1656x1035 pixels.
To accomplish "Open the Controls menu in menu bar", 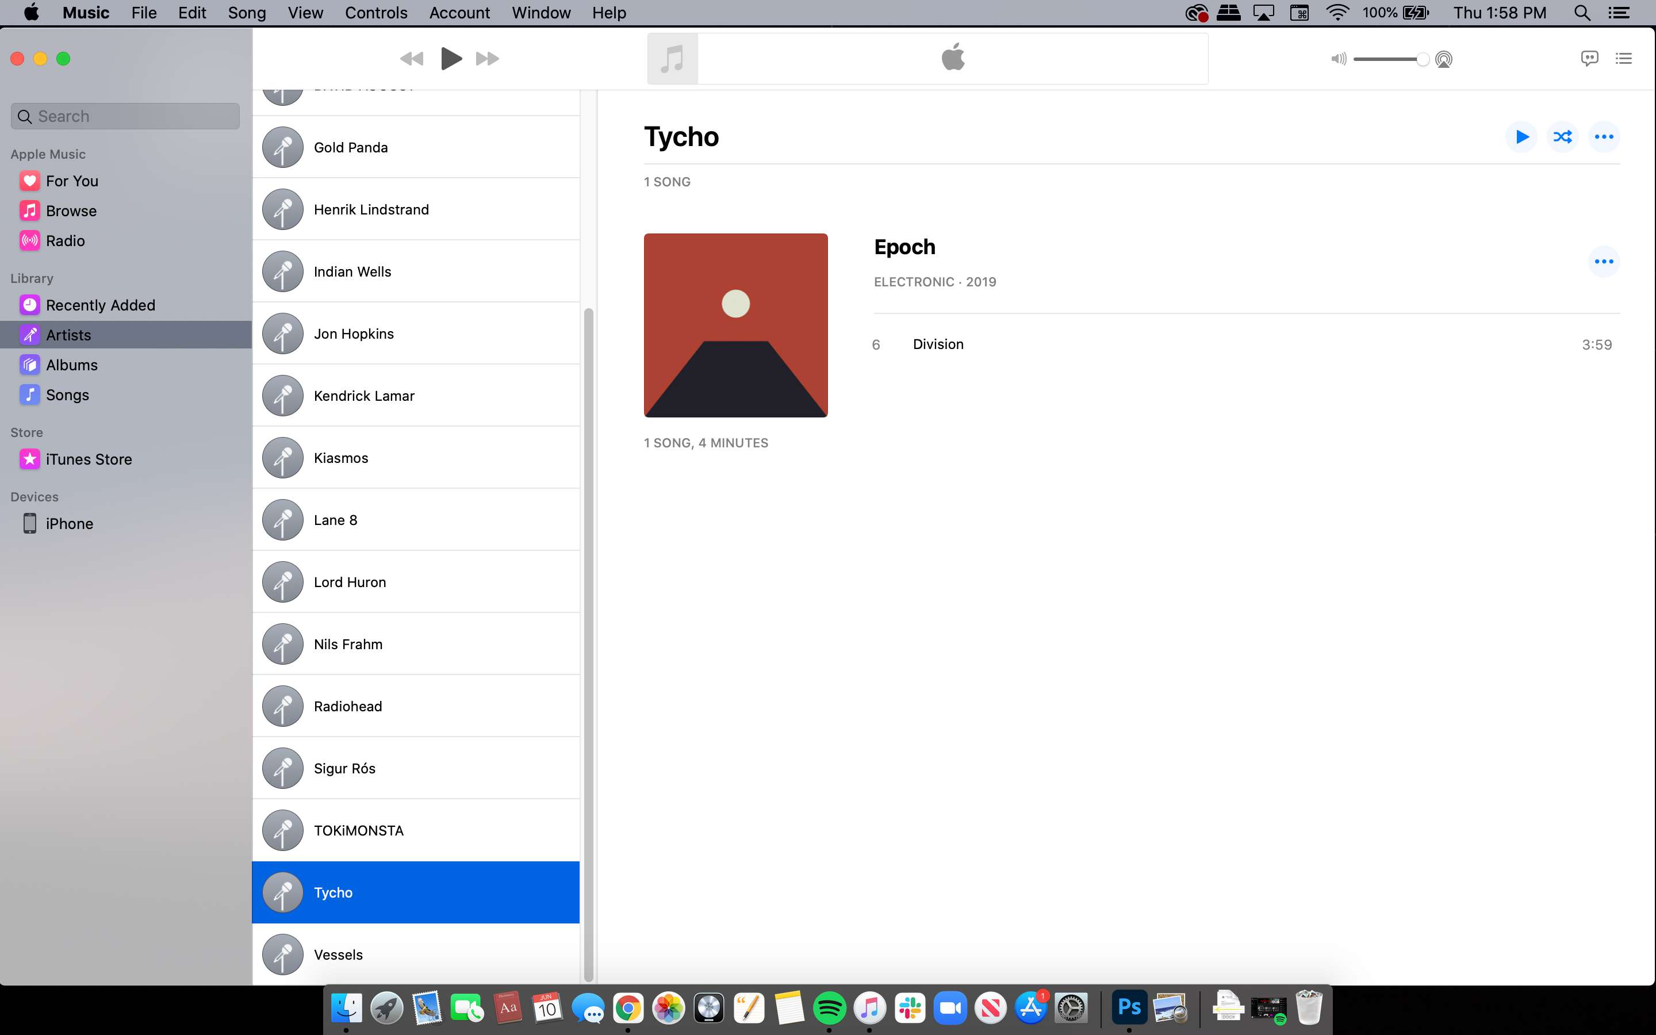I will 374,13.
